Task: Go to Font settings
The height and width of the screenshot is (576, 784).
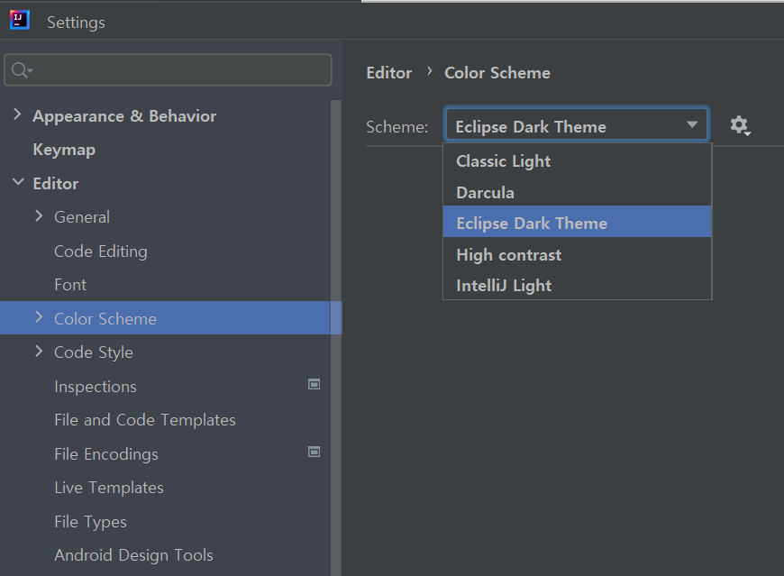Action: tap(70, 285)
